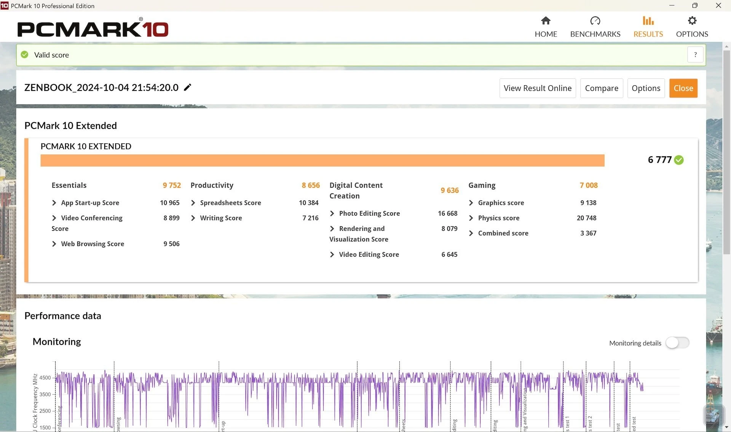Screen dimensions: 731x432
Task: Click the Performance data heading
Action: (63, 316)
